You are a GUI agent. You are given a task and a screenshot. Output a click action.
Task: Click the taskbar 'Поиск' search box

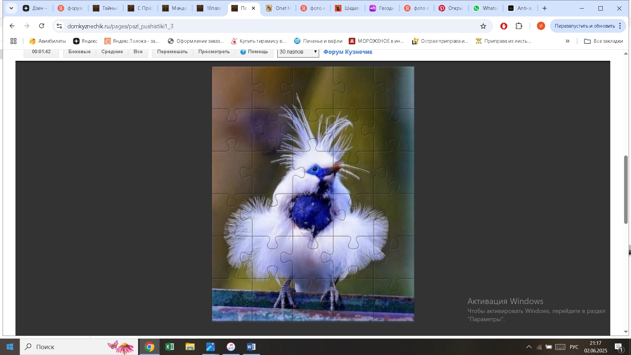[79, 347]
